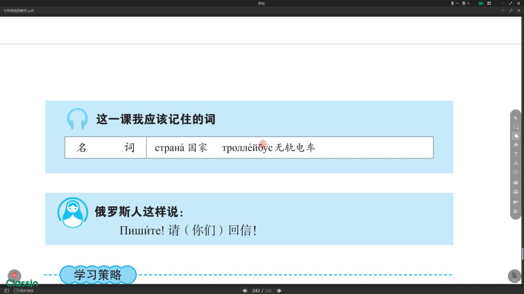Open the toolbox briefcase

(516, 192)
